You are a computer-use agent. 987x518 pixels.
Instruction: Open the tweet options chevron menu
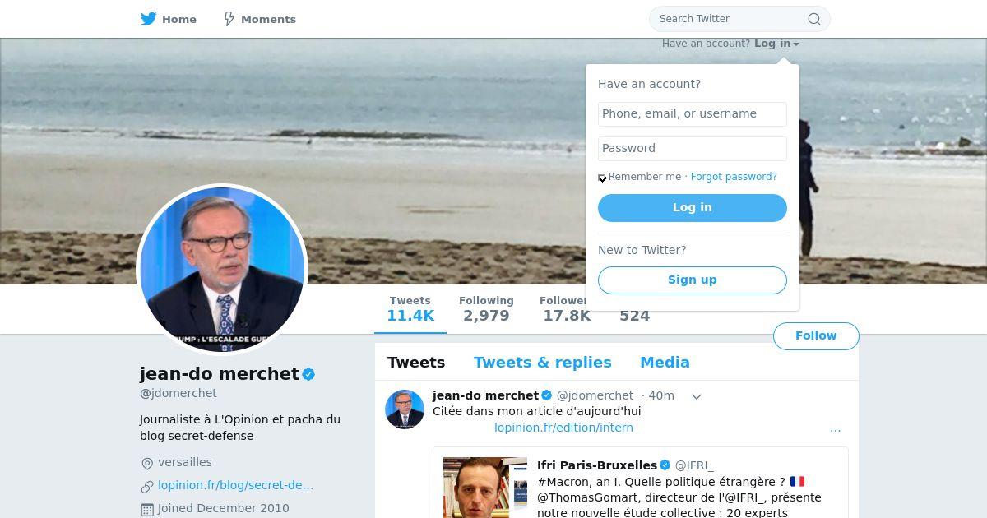pyautogui.click(x=697, y=396)
